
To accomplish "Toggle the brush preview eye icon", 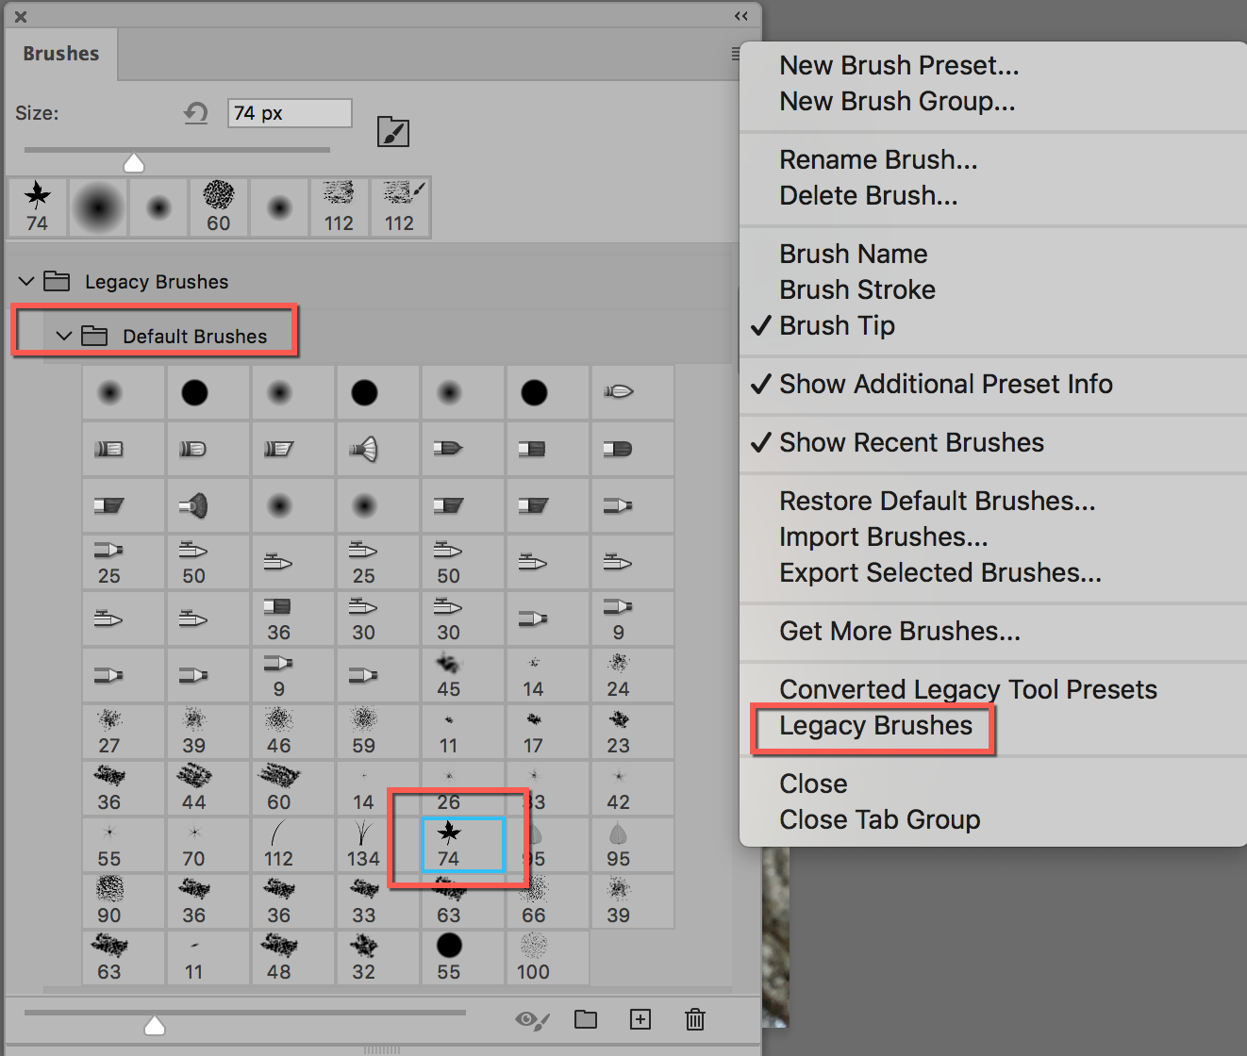I will [x=531, y=1019].
